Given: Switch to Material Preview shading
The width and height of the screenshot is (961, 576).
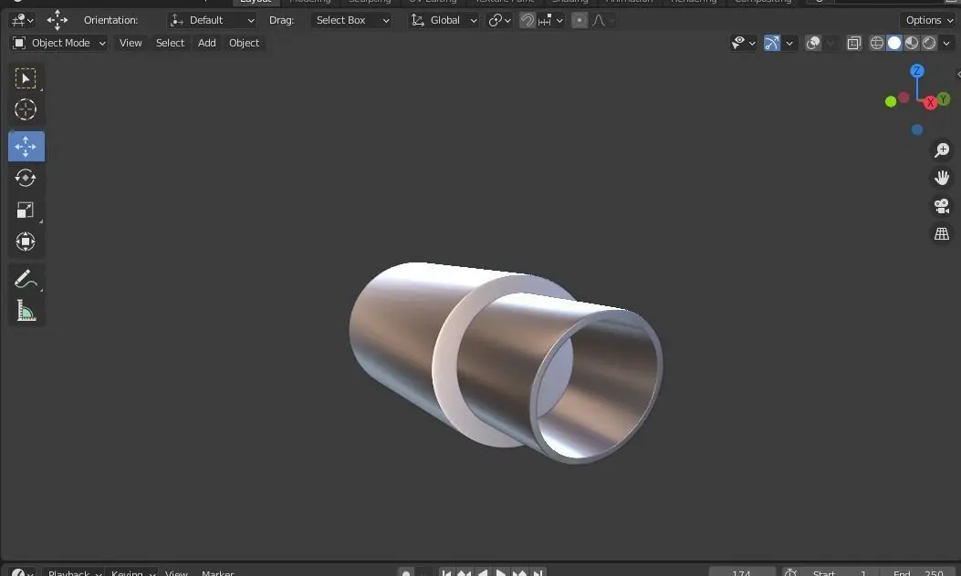Looking at the screenshot, I should pos(912,43).
